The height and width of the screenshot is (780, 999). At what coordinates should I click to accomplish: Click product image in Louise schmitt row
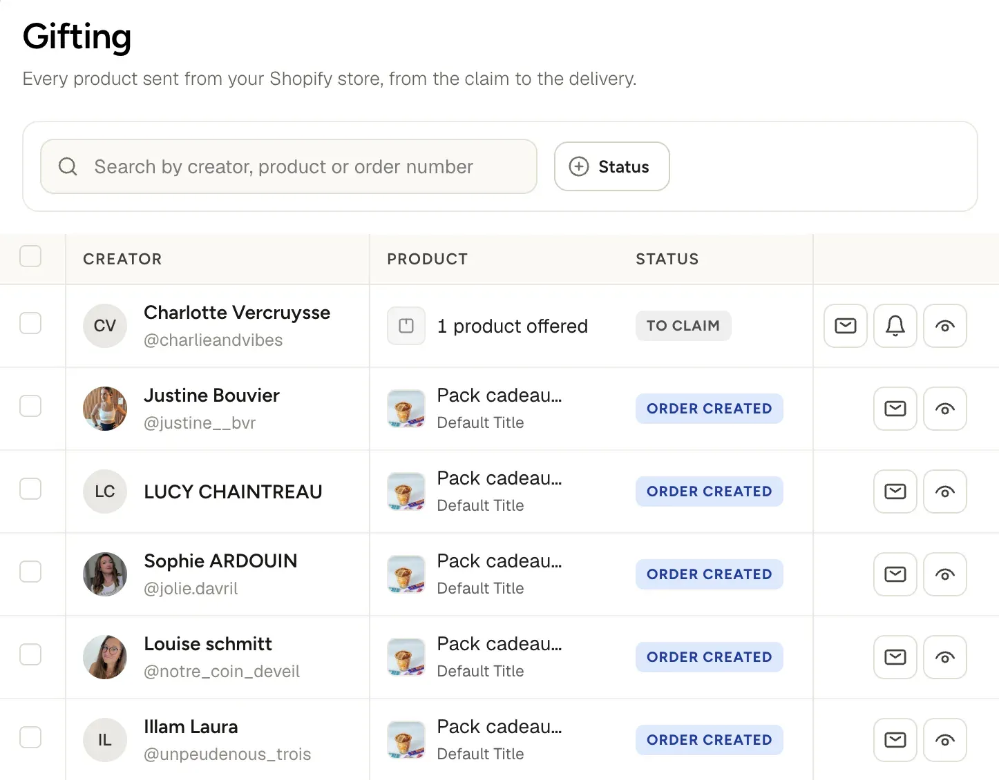point(406,657)
